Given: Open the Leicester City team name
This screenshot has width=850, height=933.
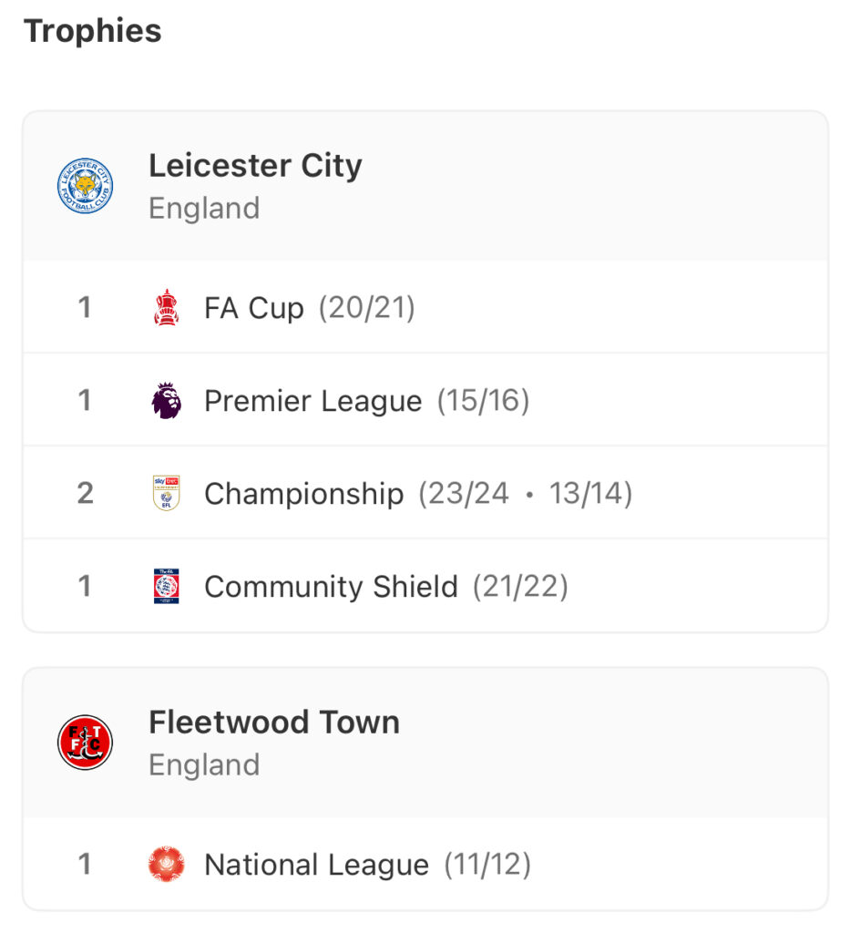Looking at the screenshot, I should click(255, 166).
